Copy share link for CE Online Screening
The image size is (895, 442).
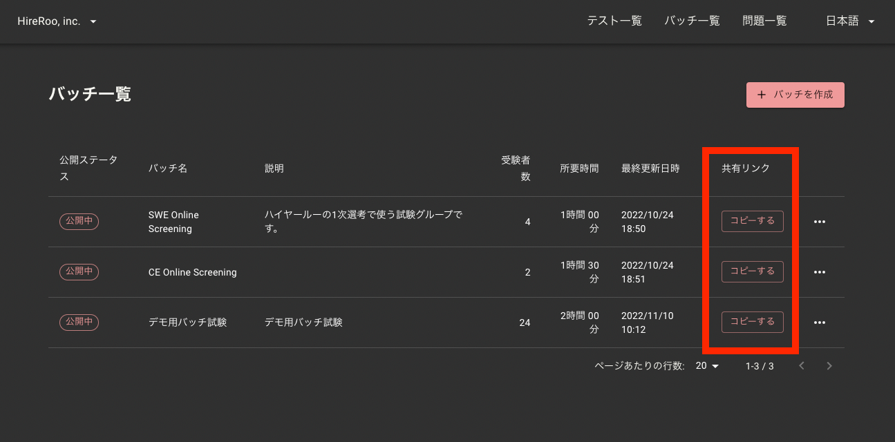click(752, 271)
